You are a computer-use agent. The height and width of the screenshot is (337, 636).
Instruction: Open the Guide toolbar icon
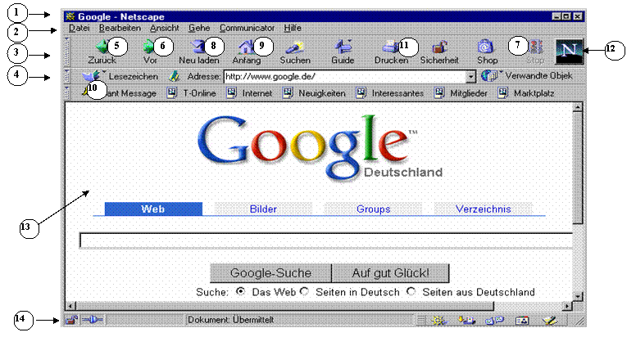point(343,47)
